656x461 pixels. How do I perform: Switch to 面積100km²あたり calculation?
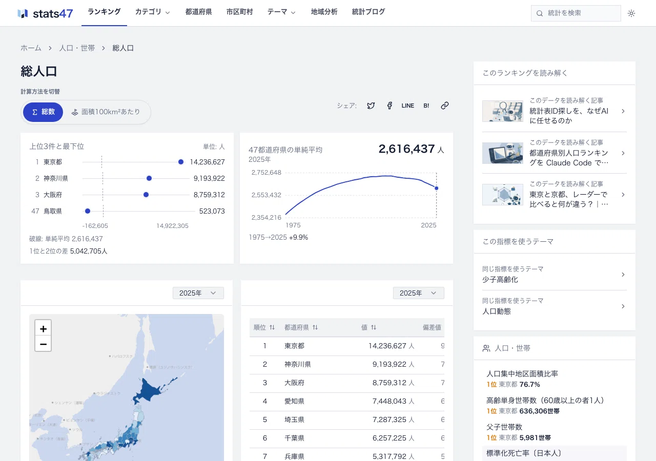[106, 112]
